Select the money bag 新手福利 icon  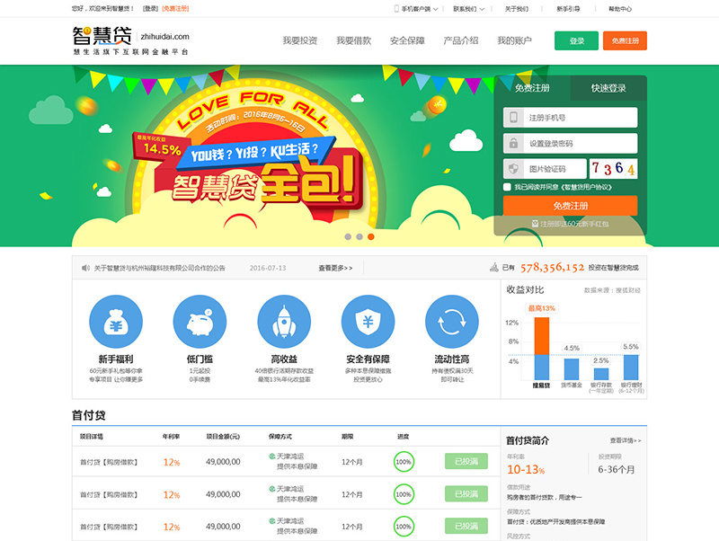click(x=114, y=322)
